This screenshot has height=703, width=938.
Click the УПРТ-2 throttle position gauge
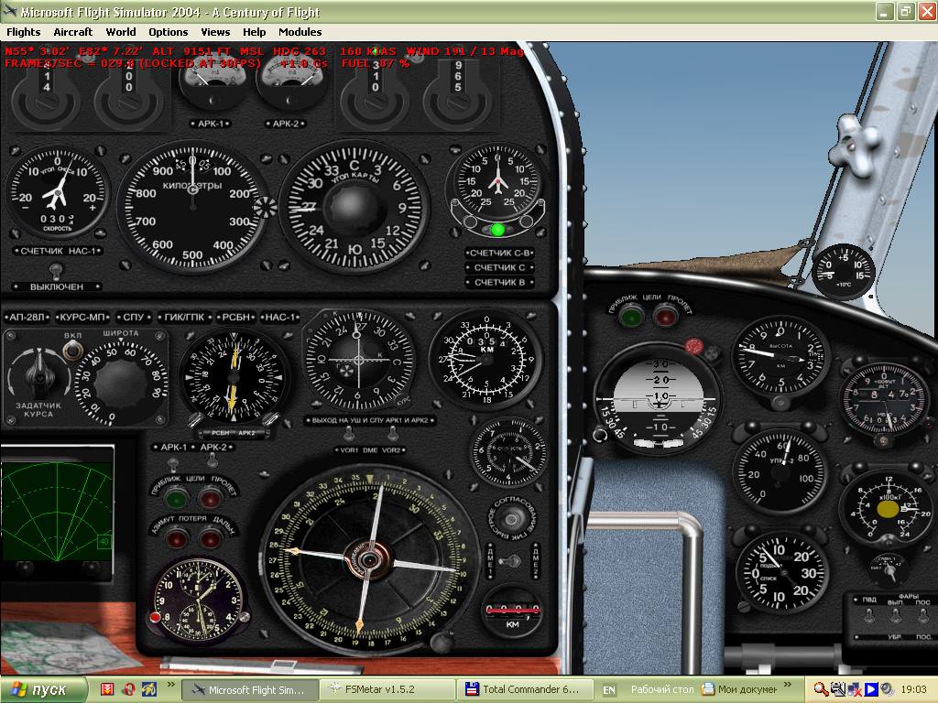[x=780, y=471]
